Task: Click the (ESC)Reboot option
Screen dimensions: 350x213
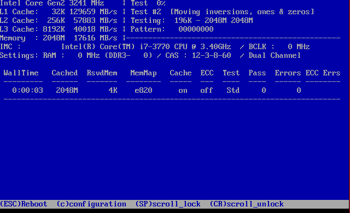Action: point(24,204)
